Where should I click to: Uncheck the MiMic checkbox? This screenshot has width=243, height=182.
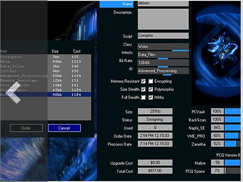coord(151,97)
